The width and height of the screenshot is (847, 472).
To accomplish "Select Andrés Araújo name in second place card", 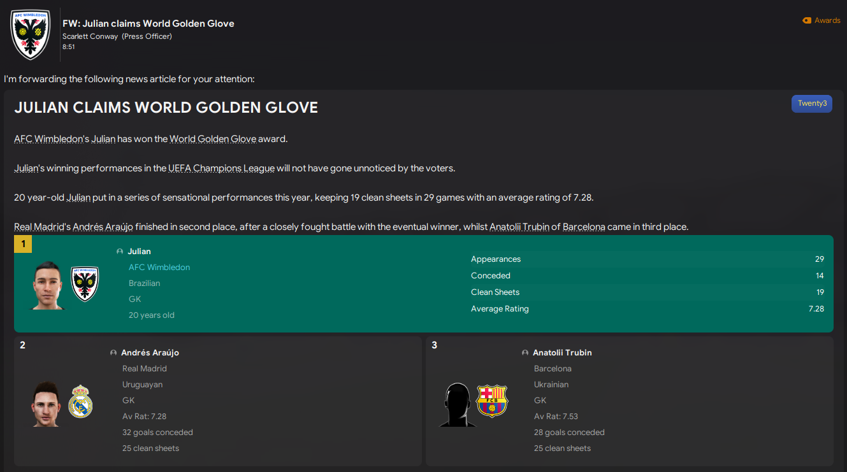I will click(150, 353).
